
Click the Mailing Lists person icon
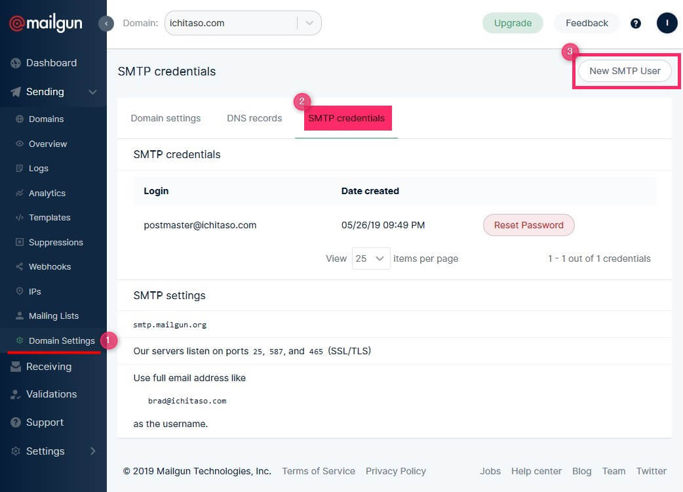(20, 316)
